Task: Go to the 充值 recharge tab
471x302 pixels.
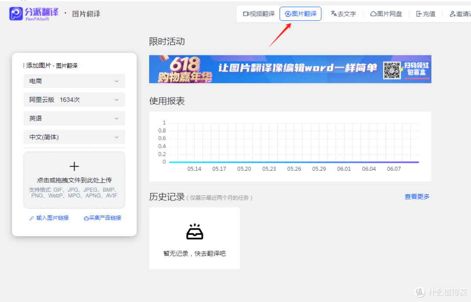Action: click(426, 14)
